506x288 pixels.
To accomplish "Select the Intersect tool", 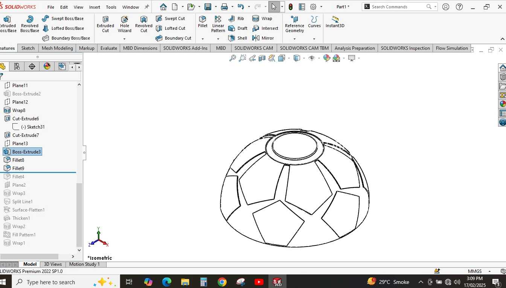I will pyautogui.click(x=265, y=28).
